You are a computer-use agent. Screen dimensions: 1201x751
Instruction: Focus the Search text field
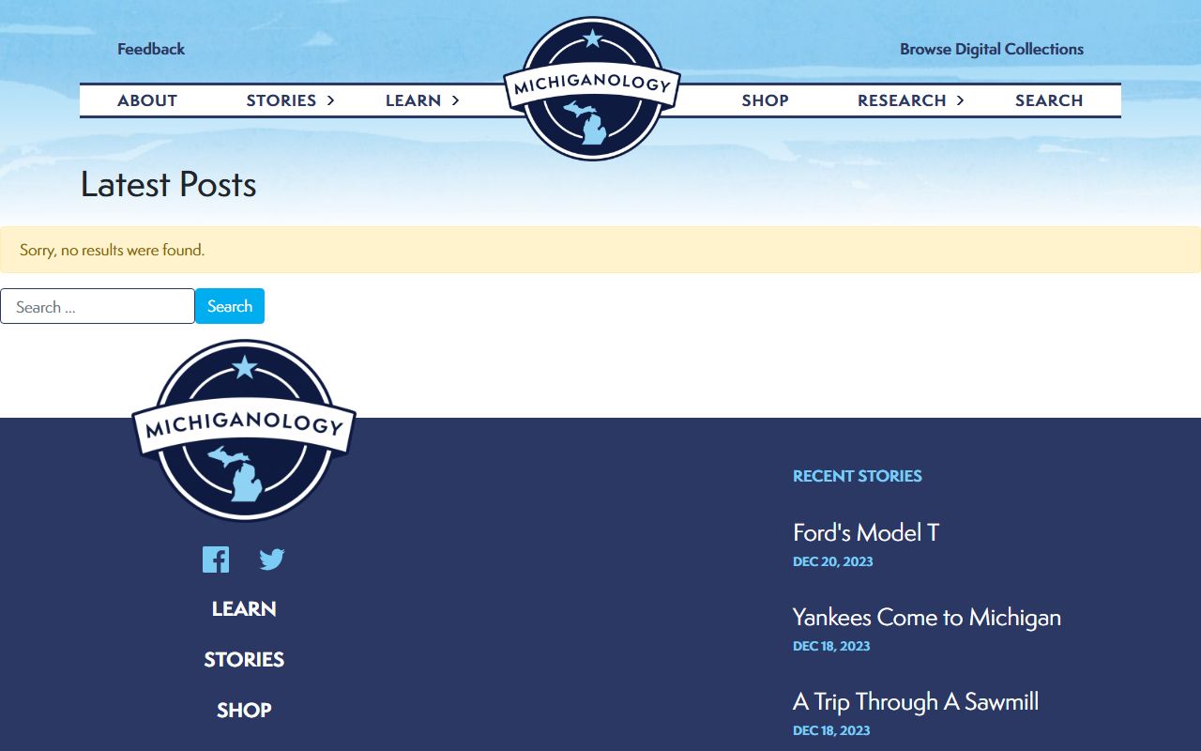point(98,306)
